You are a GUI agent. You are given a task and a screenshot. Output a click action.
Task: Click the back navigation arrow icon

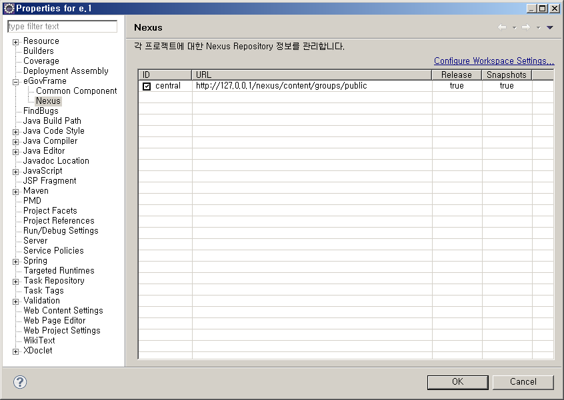[x=502, y=27]
